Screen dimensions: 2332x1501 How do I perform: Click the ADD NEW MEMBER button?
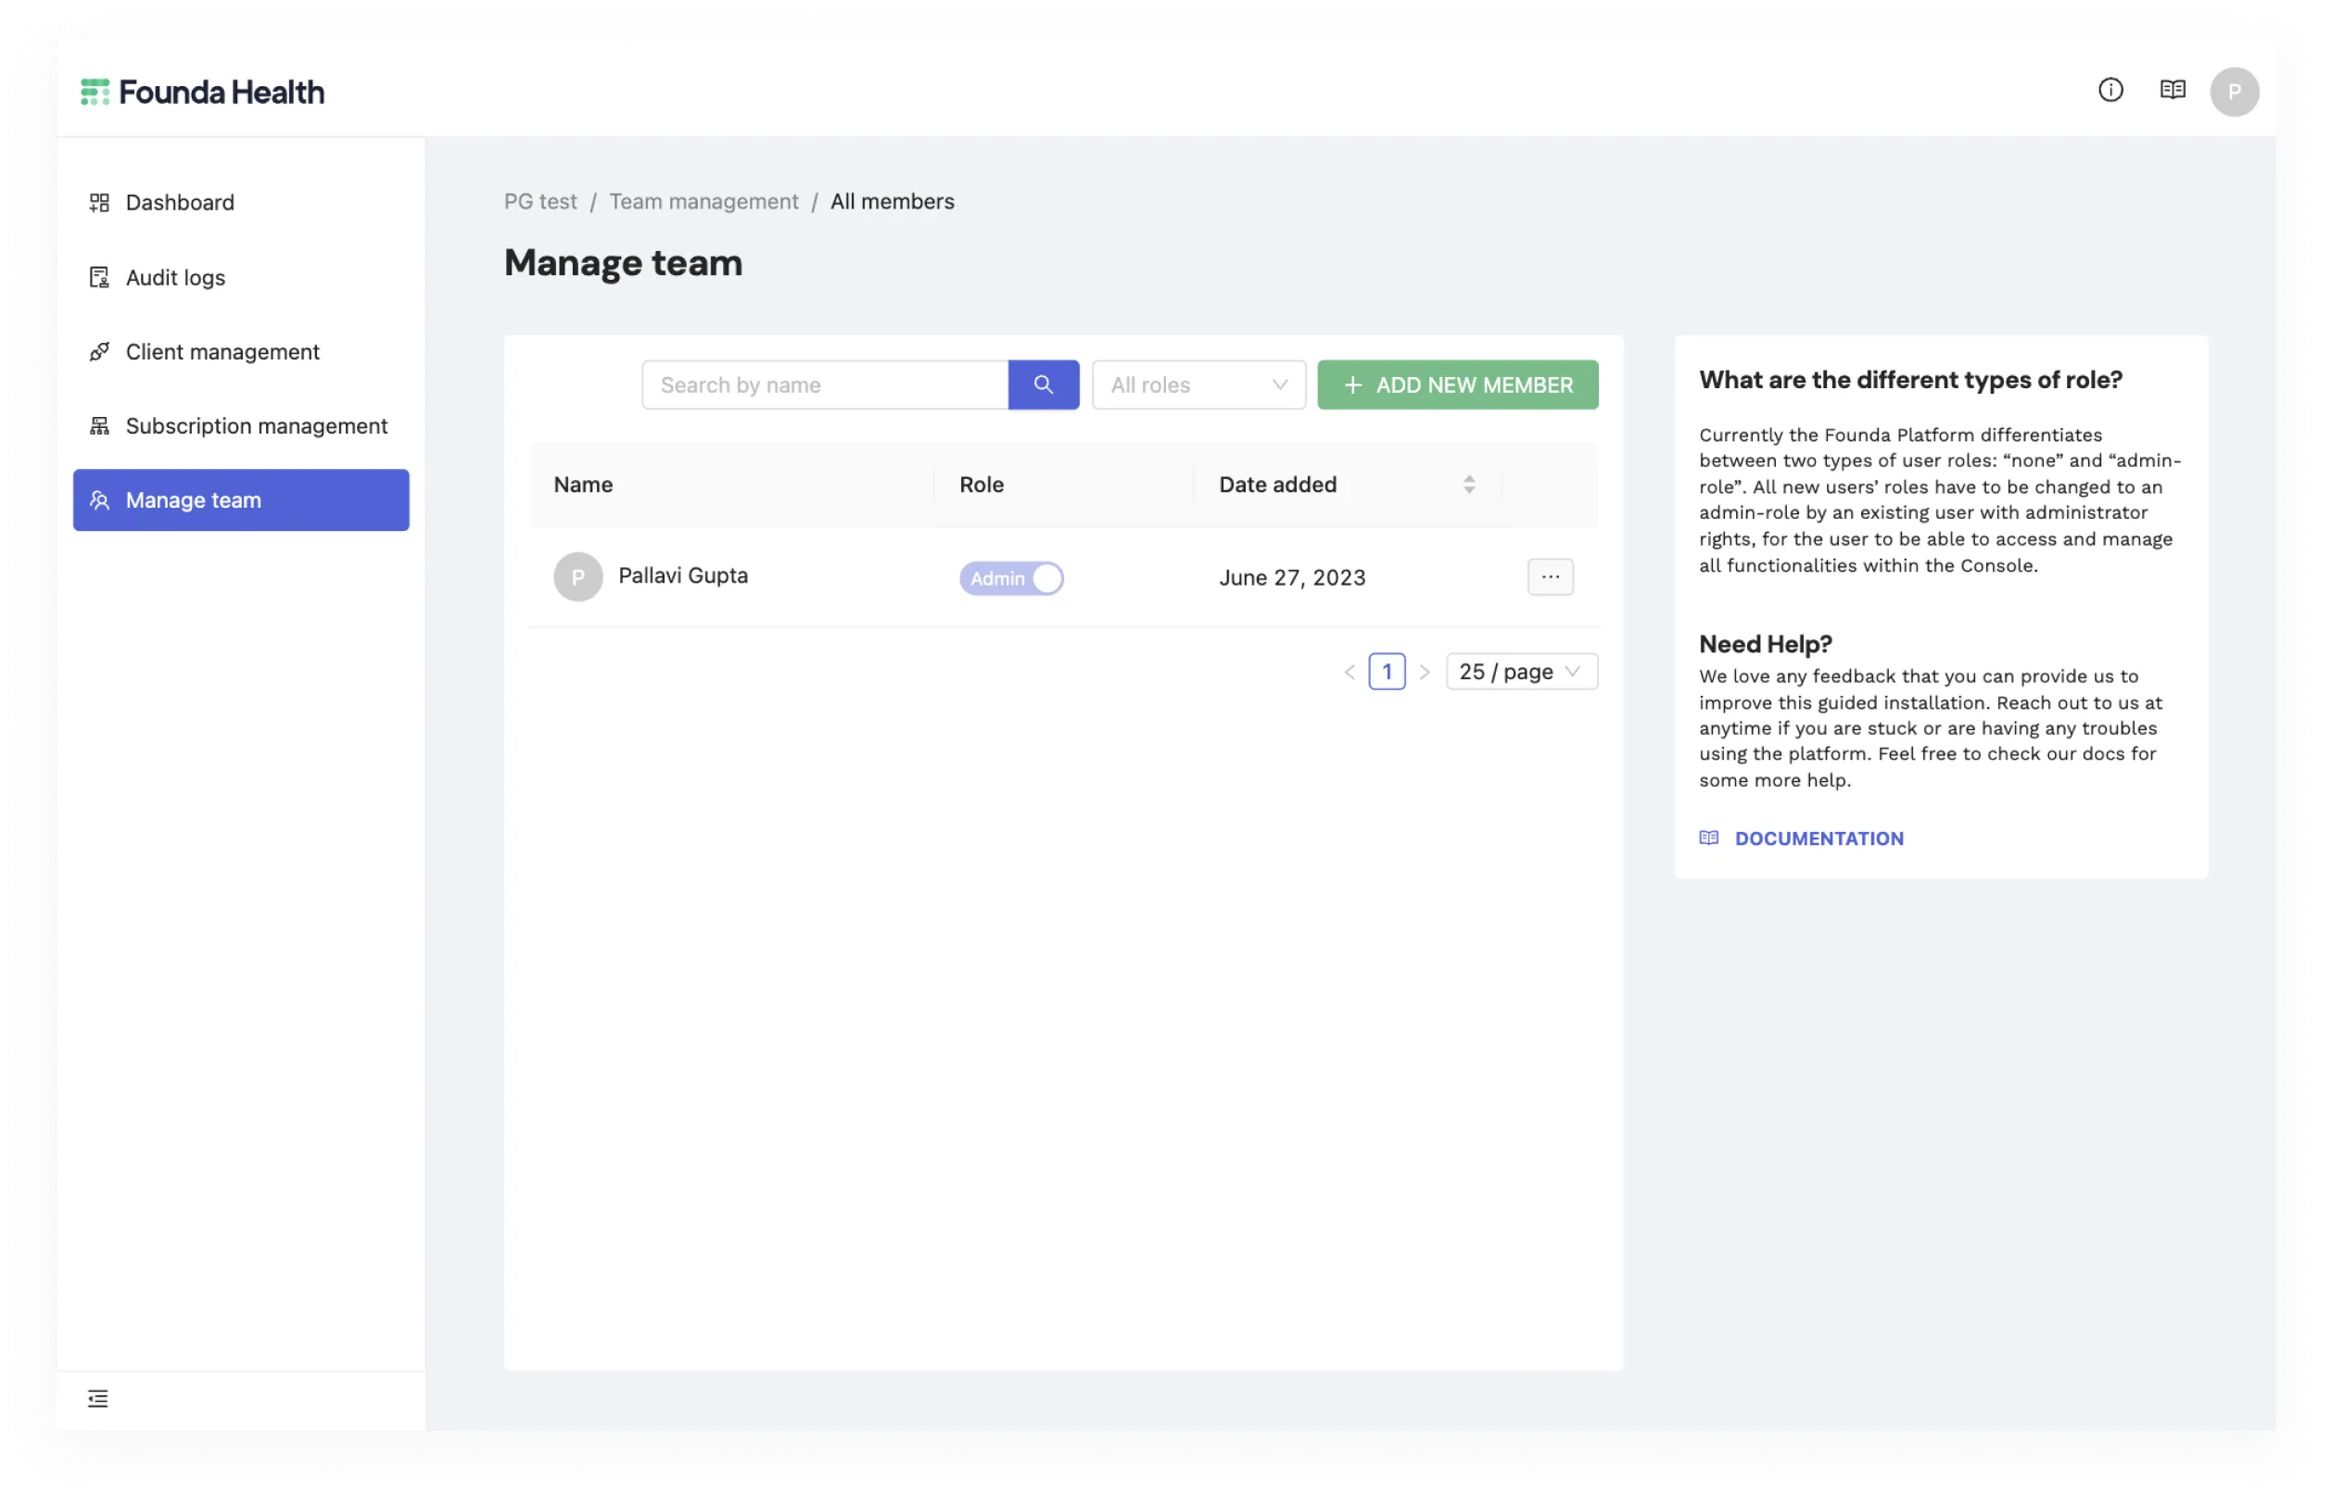[x=1457, y=384]
